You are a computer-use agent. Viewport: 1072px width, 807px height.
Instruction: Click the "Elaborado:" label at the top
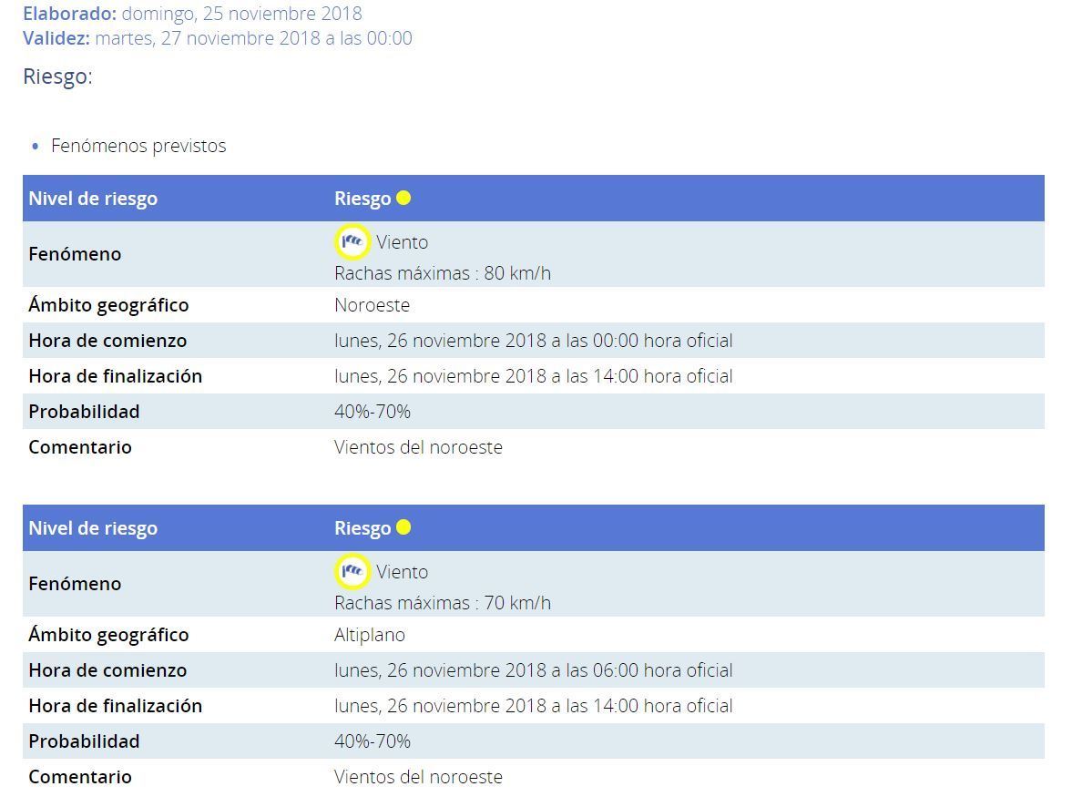tap(69, 14)
